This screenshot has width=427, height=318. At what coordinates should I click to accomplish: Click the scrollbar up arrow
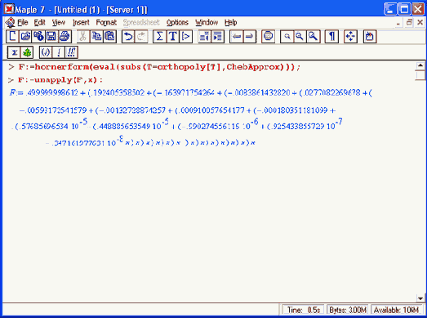(x=420, y=65)
